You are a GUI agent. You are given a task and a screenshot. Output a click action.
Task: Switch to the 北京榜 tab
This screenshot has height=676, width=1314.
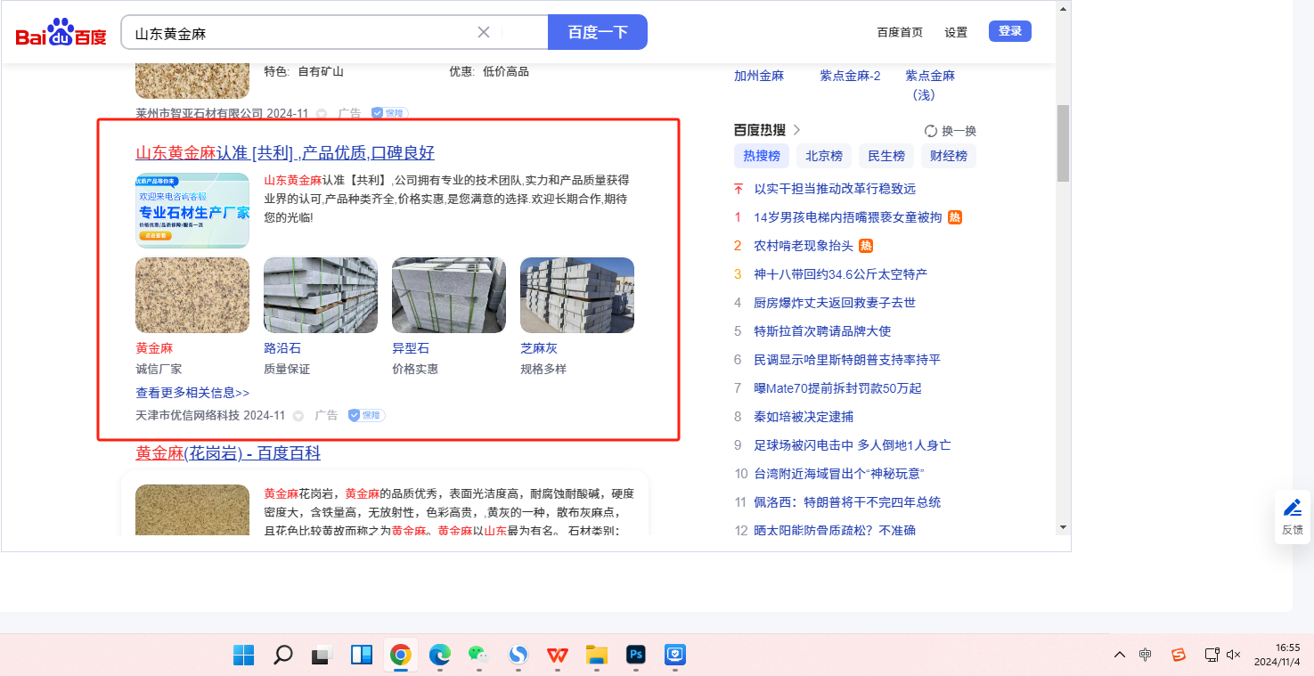coord(824,156)
